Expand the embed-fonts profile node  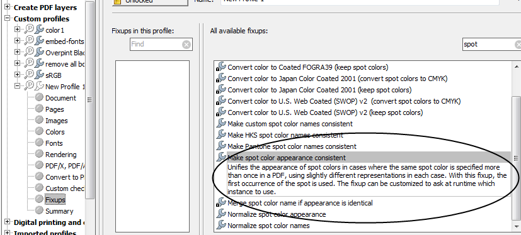coord(17,41)
